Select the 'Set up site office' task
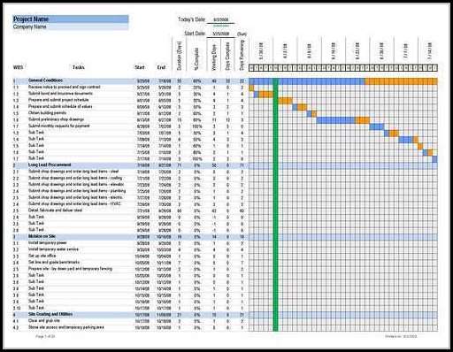 coord(42,256)
